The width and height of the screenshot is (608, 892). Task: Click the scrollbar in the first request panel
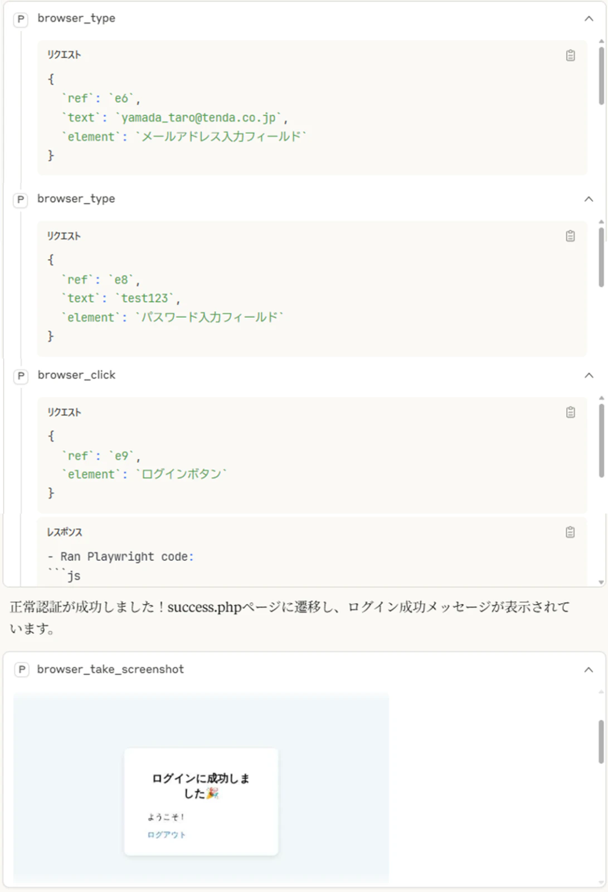601,76
